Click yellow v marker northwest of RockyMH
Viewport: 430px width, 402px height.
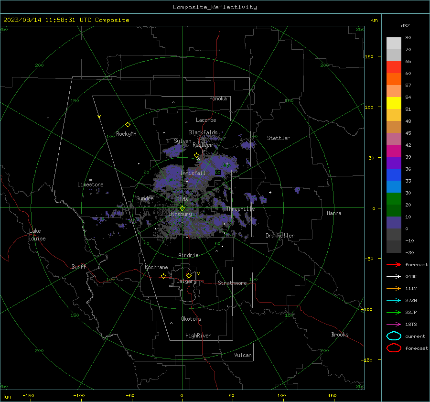pos(99,117)
